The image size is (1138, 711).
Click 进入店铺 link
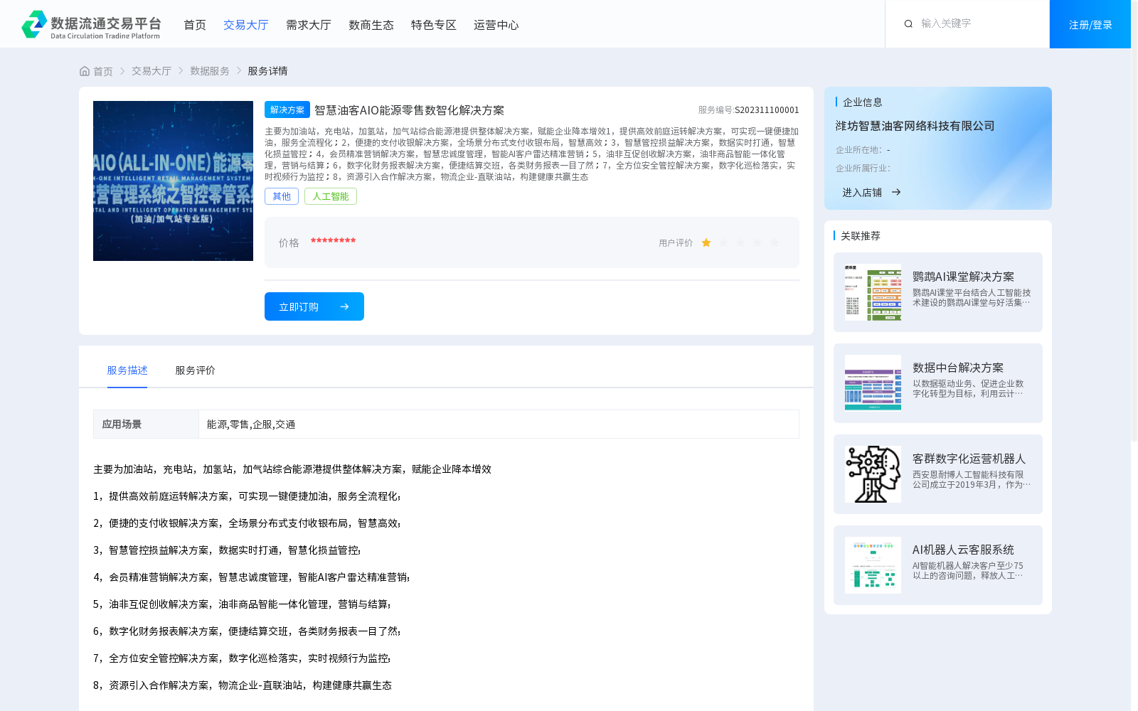(862, 192)
